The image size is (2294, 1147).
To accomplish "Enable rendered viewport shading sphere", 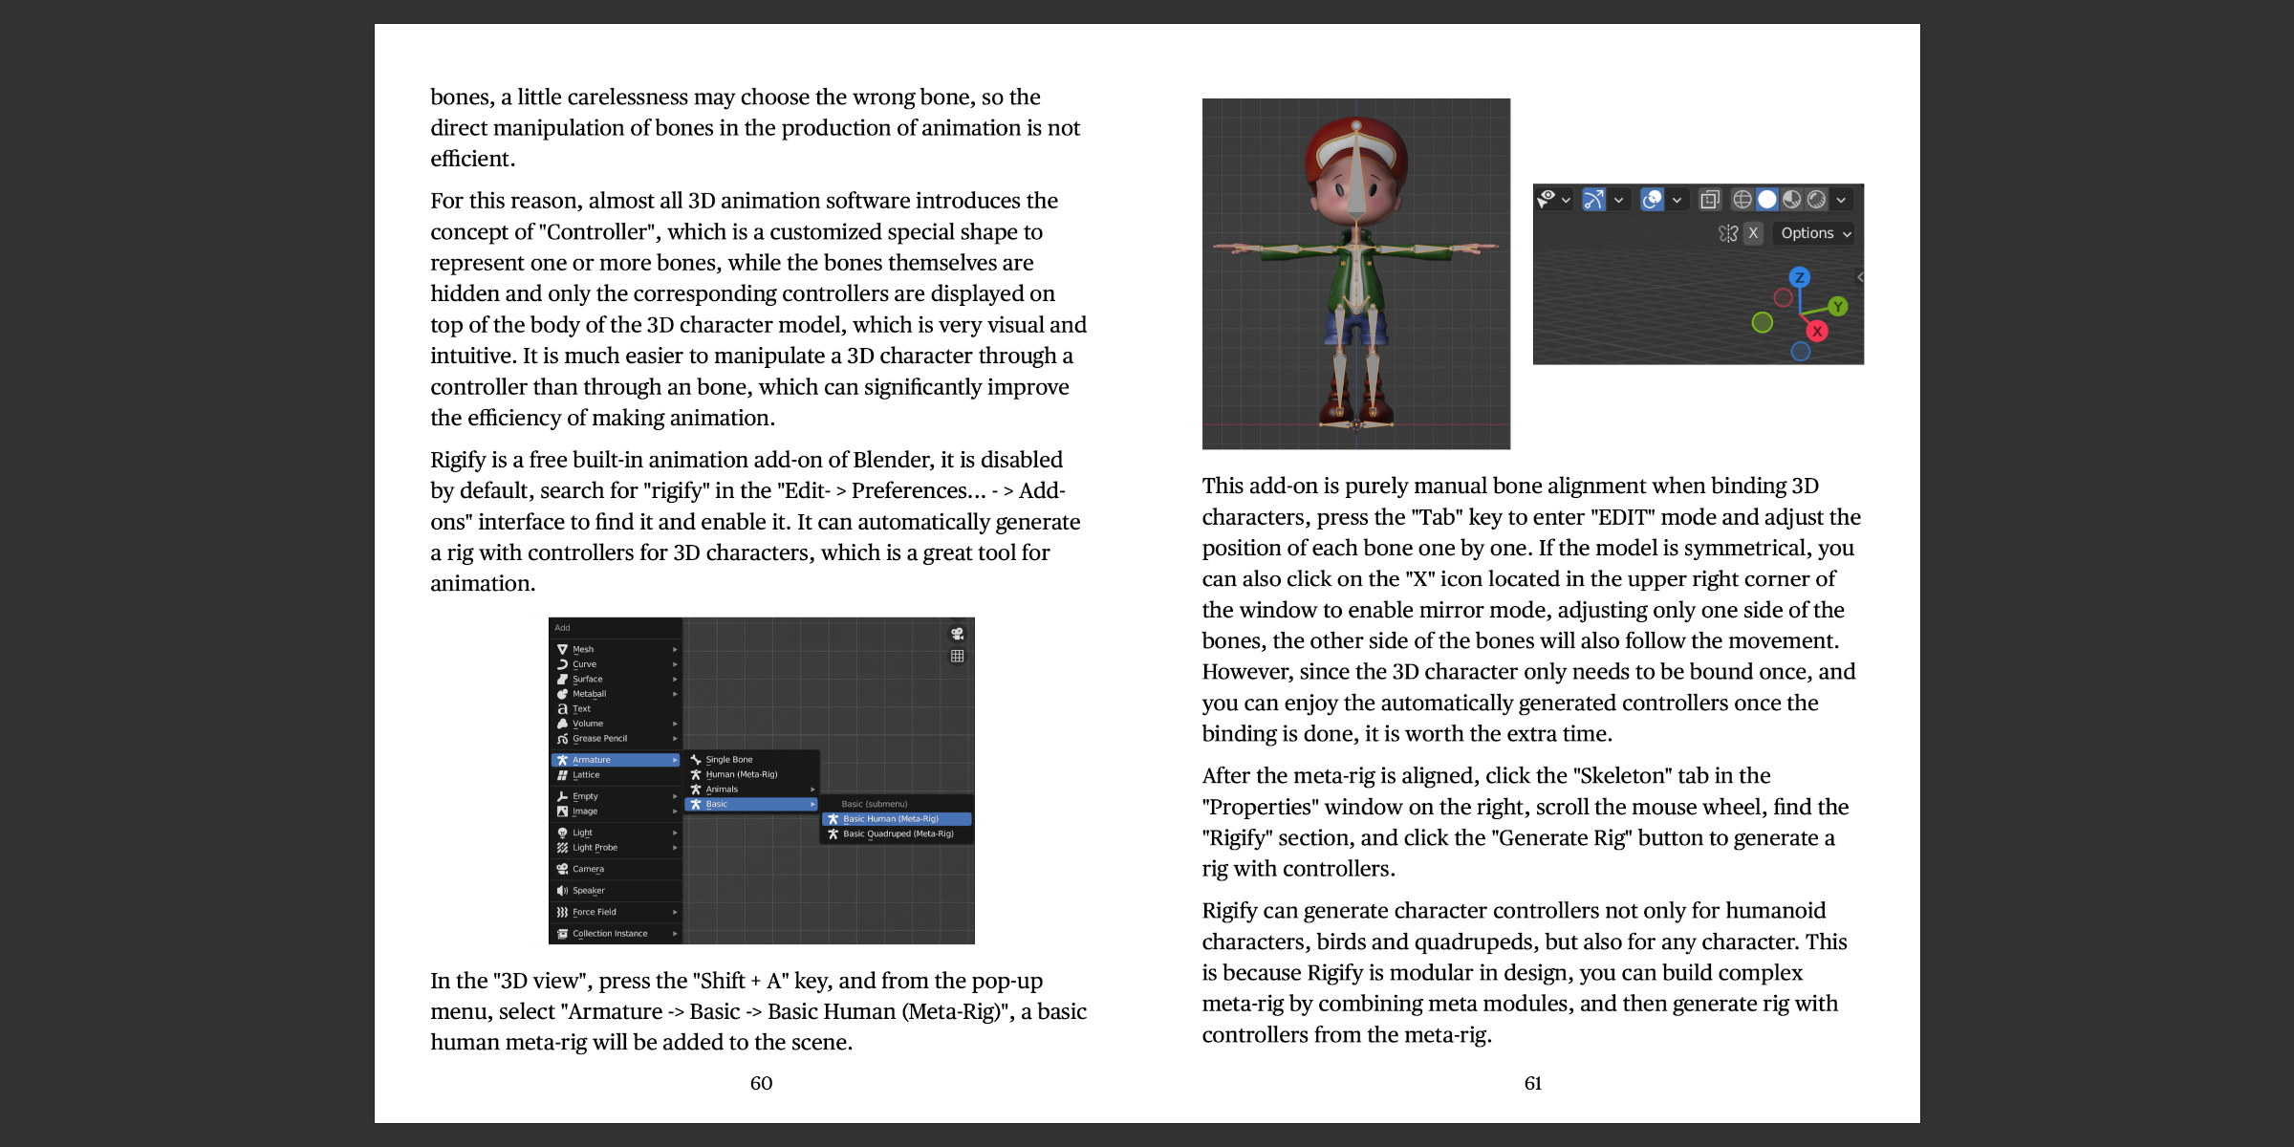I will click(x=1816, y=199).
